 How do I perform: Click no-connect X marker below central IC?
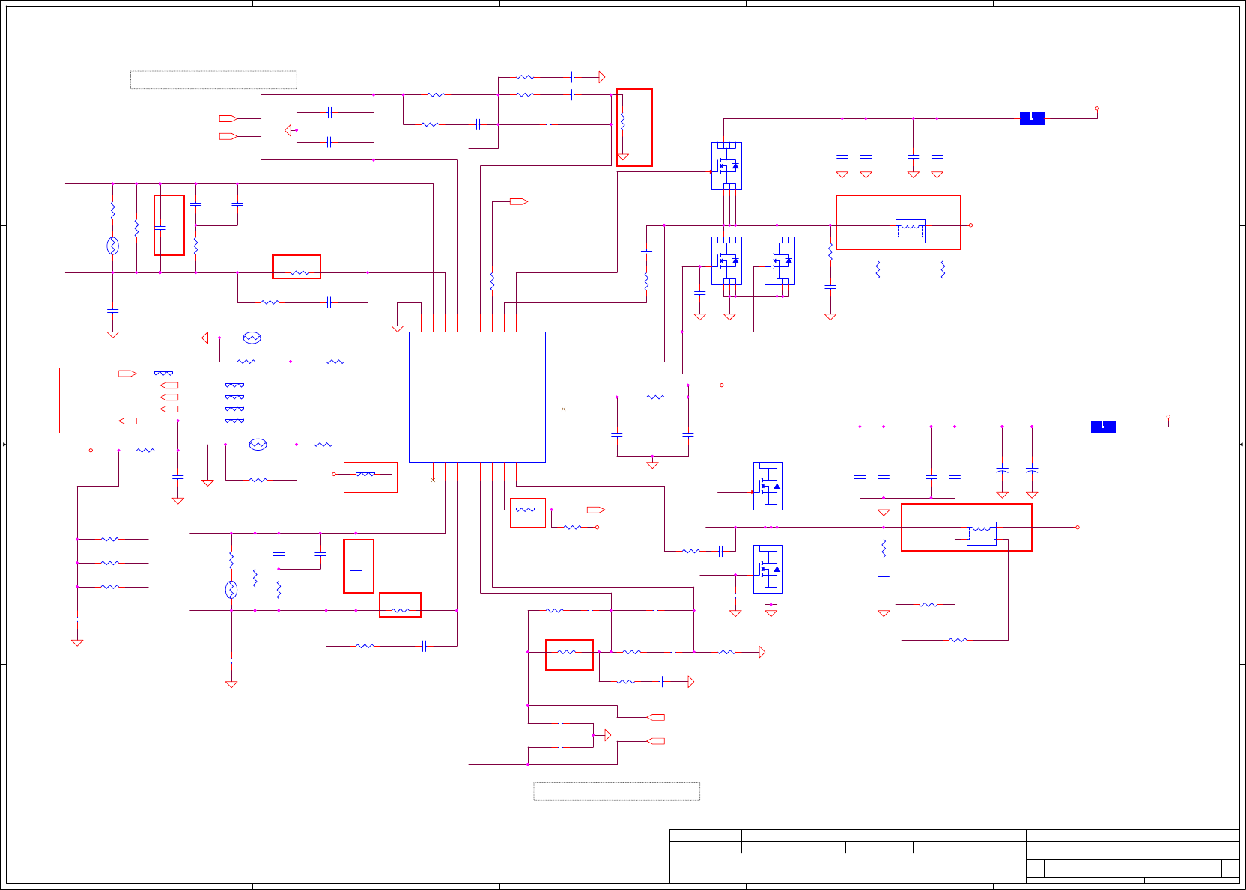pyautogui.click(x=433, y=480)
